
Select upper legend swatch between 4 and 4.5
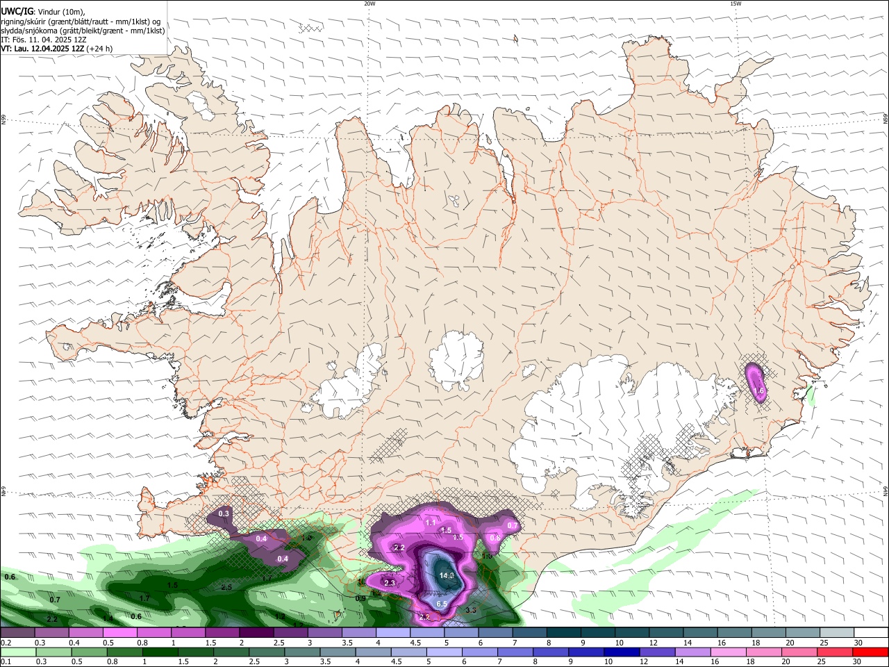tap(393, 633)
